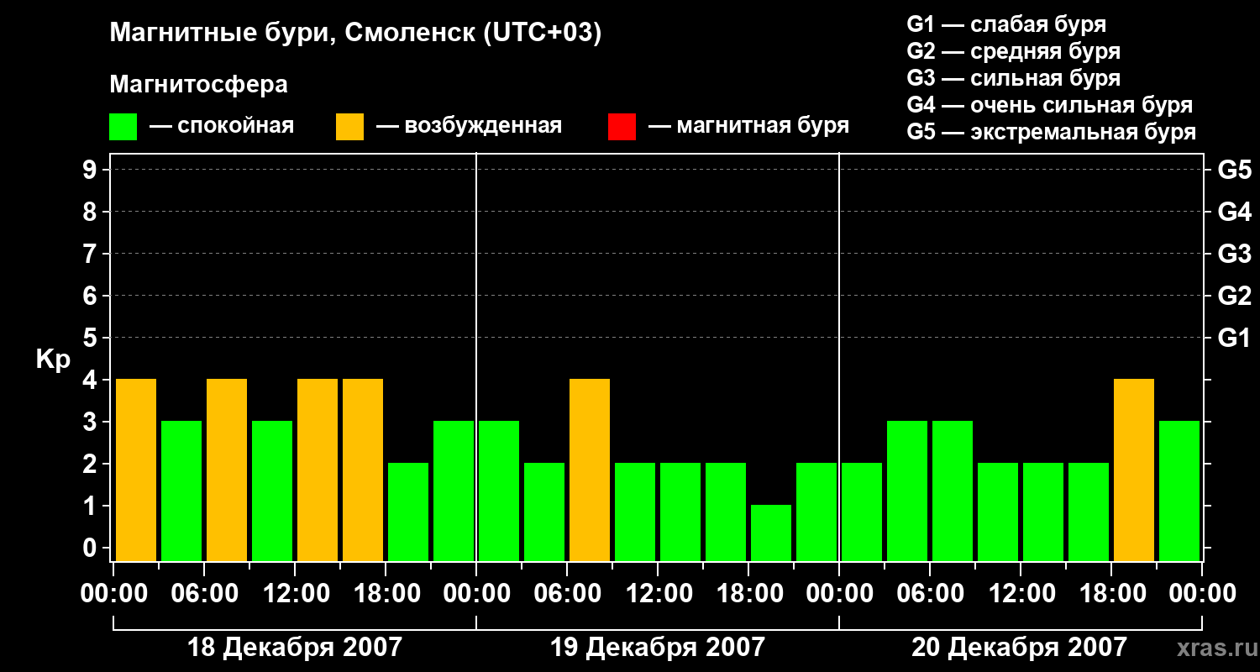Click the date label '19 Декабря 2007'
The width and height of the screenshot is (1260, 672).
pyautogui.click(x=658, y=648)
